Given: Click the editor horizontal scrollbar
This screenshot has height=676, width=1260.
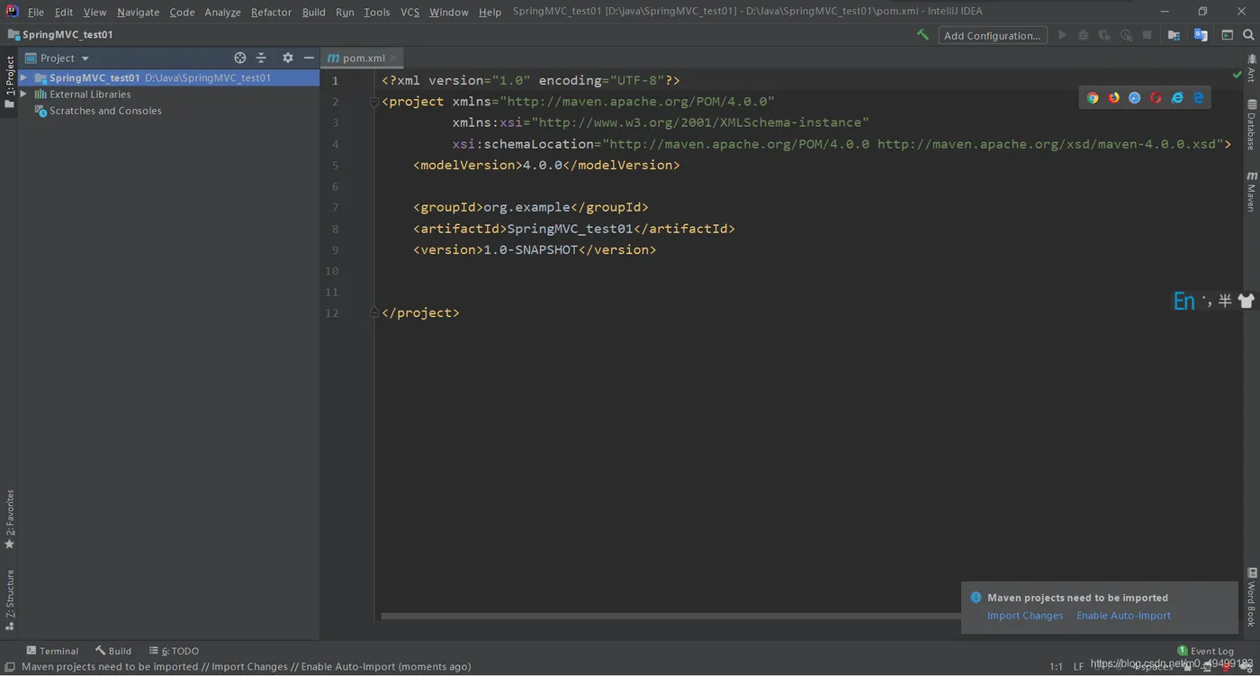Looking at the screenshot, I should pyautogui.click(x=670, y=617).
